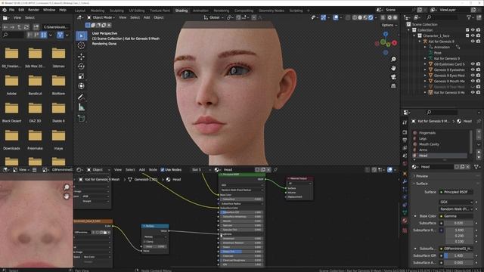Viewport: 484px width, 272px height.
Task: Hide G9 Eyebrows Card in viewport
Action: coord(473,64)
